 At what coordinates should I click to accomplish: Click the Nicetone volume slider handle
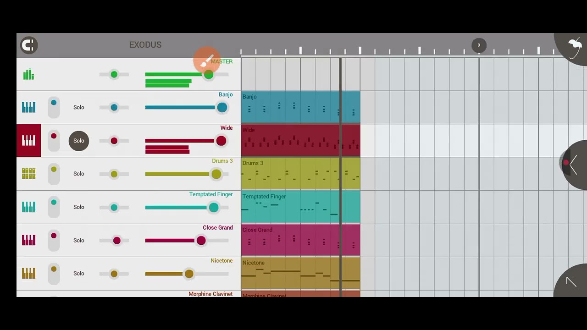click(x=189, y=274)
